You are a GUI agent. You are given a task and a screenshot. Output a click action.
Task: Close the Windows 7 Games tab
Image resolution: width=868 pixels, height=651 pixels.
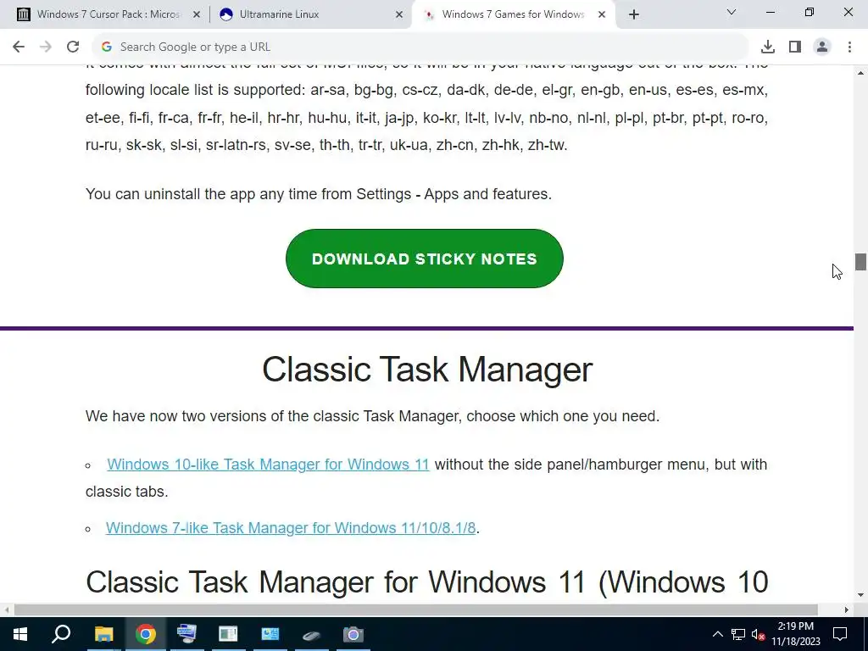pos(602,15)
